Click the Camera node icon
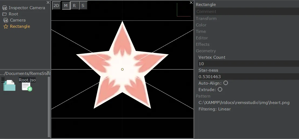 [6, 20]
